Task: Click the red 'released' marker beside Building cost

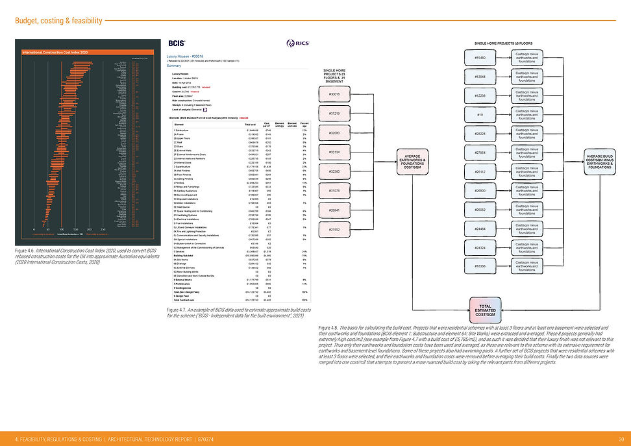Action: point(206,87)
